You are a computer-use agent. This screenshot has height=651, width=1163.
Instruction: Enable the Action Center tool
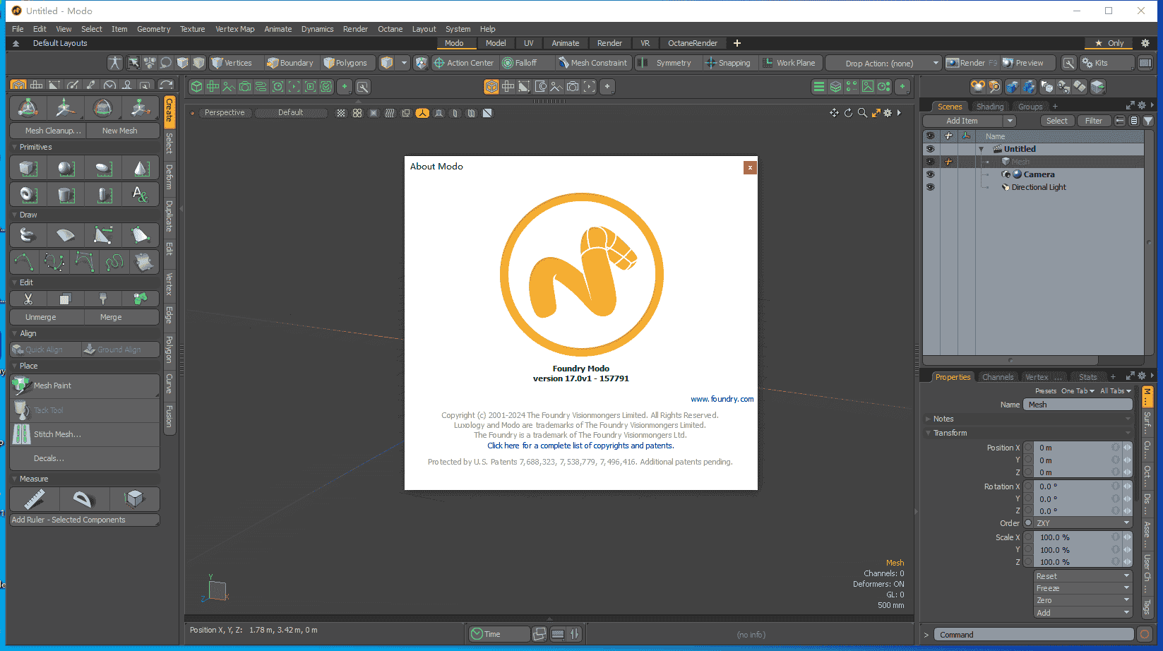point(464,62)
